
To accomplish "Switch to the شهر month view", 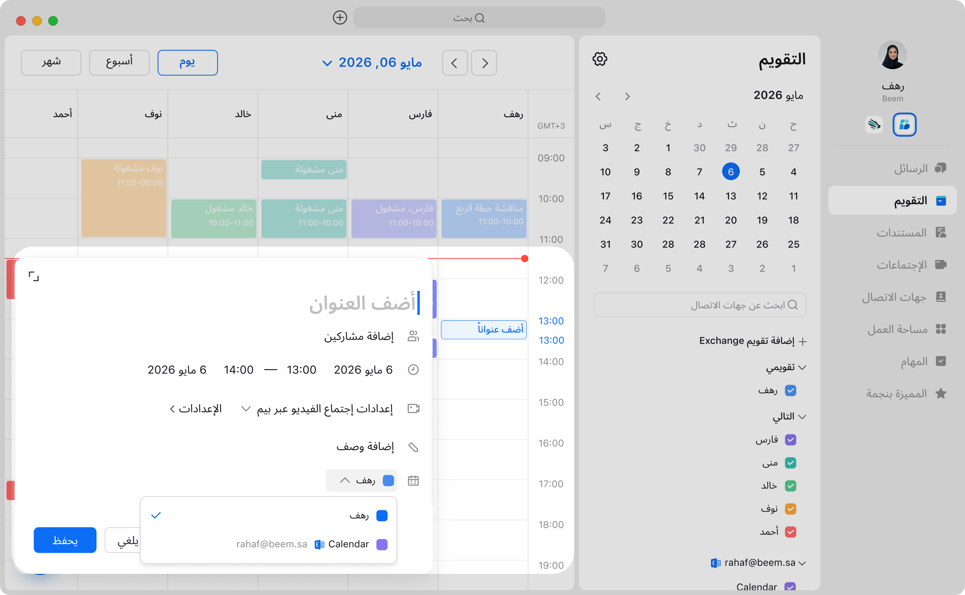I will point(51,63).
